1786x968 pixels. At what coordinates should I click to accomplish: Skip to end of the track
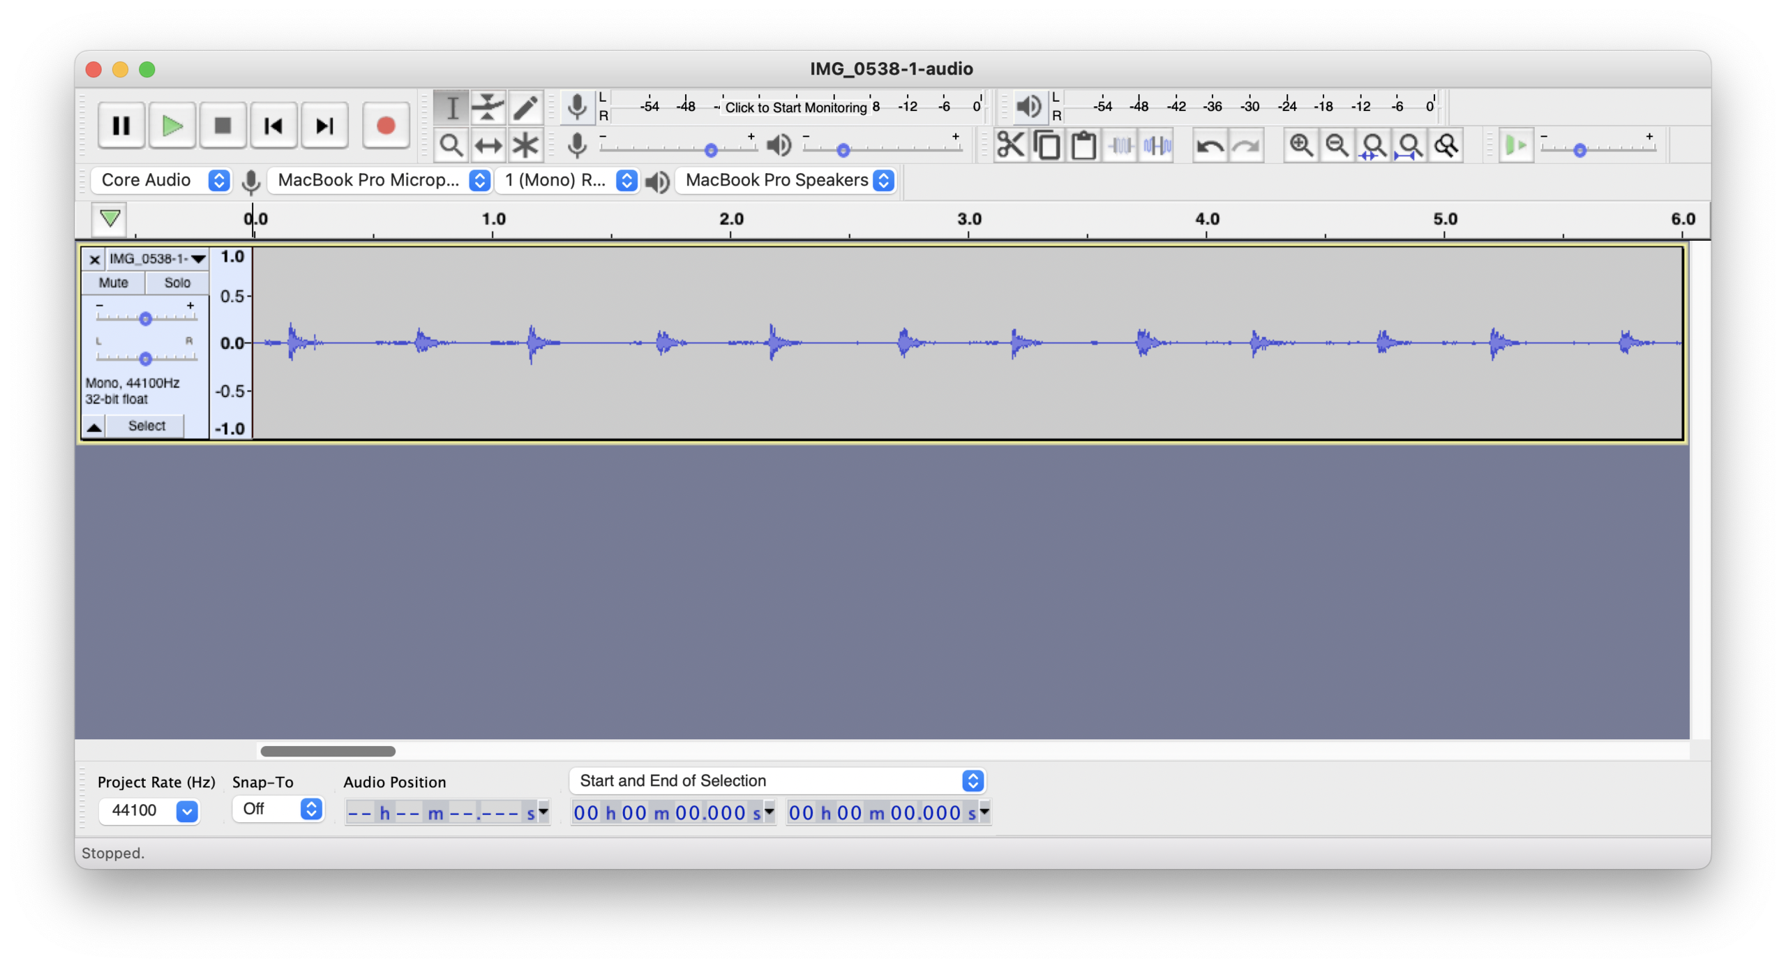point(324,126)
